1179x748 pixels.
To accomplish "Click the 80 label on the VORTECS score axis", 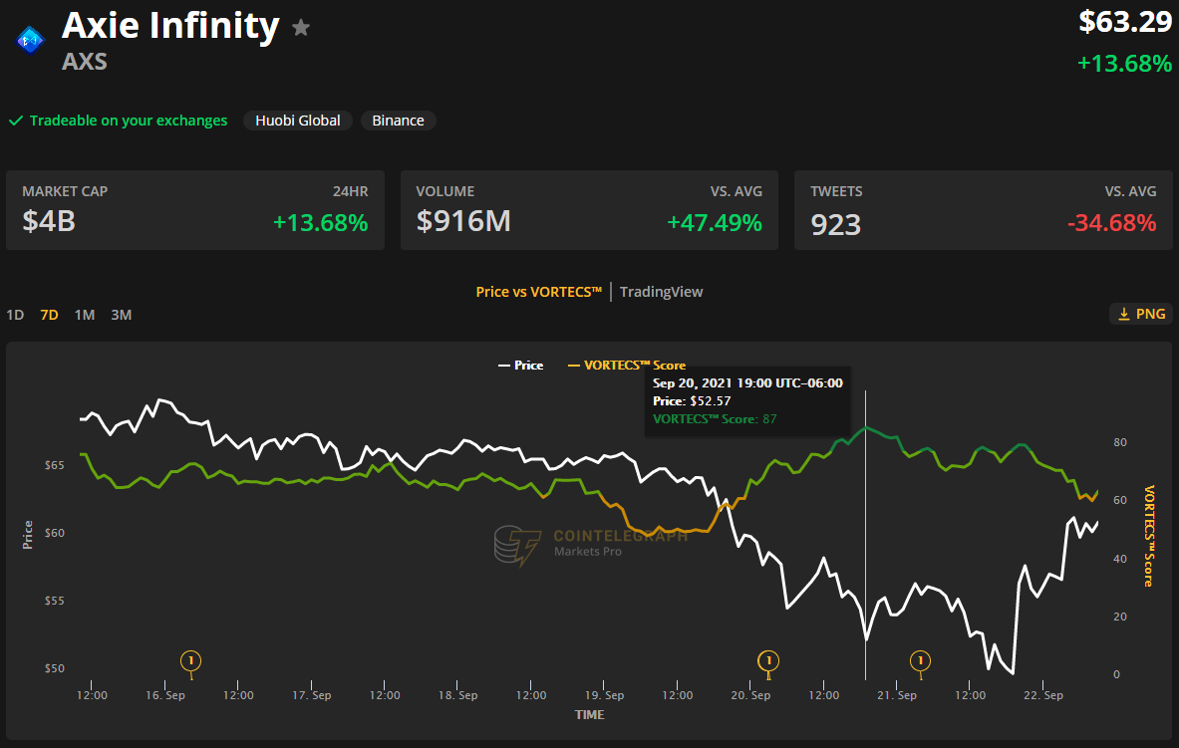I will [1120, 442].
